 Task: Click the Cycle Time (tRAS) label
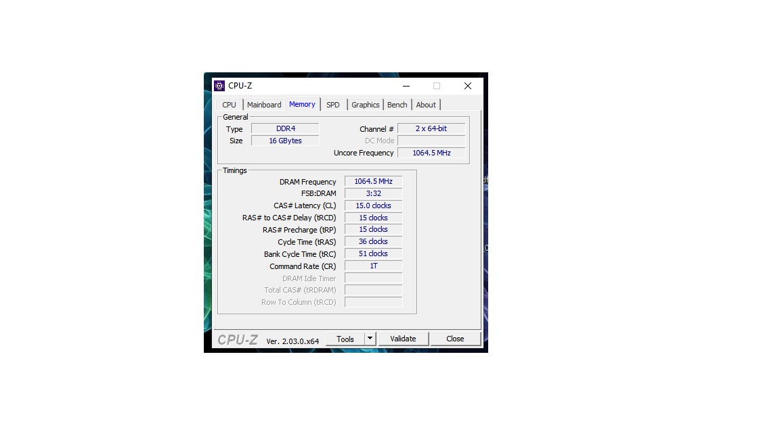point(307,243)
